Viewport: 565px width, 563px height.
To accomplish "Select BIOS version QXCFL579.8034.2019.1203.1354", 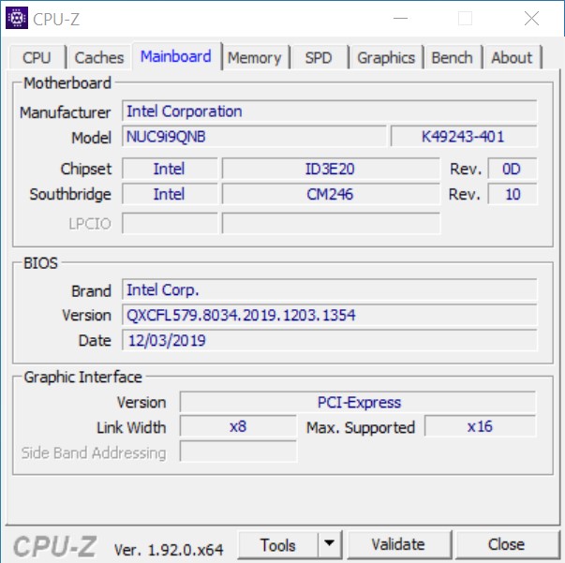I will click(329, 315).
